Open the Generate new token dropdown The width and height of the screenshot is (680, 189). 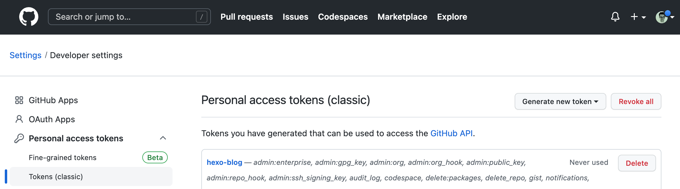click(x=560, y=102)
